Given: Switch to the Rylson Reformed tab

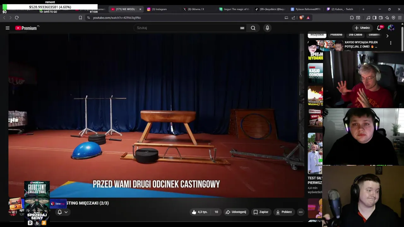Looking at the screenshot, I should [306, 9].
